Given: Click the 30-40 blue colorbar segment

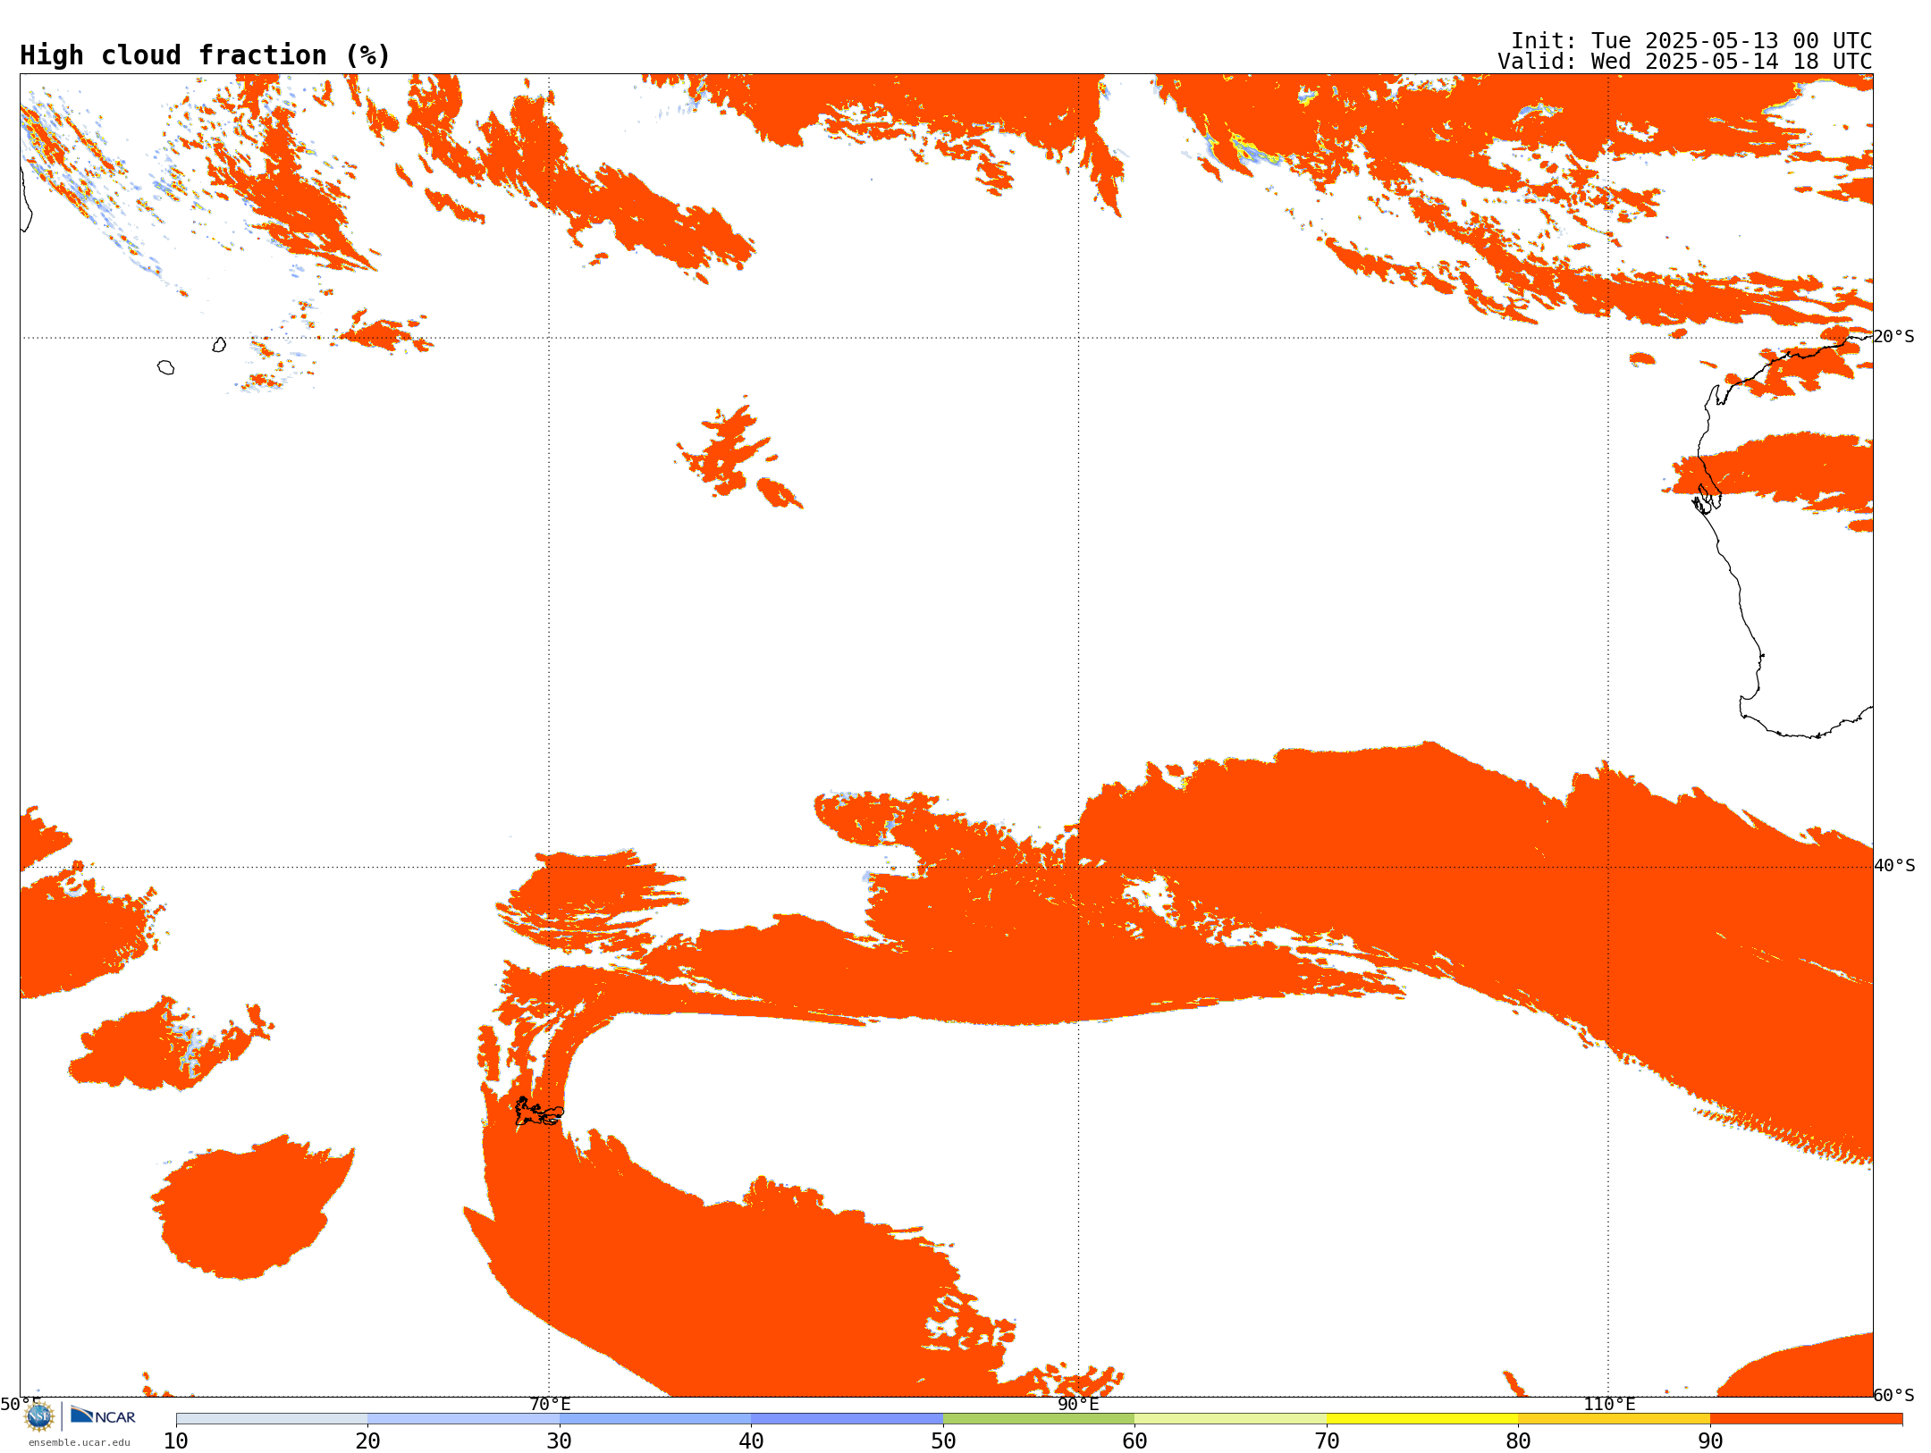Looking at the screenshot, I should click(655, 1419).
